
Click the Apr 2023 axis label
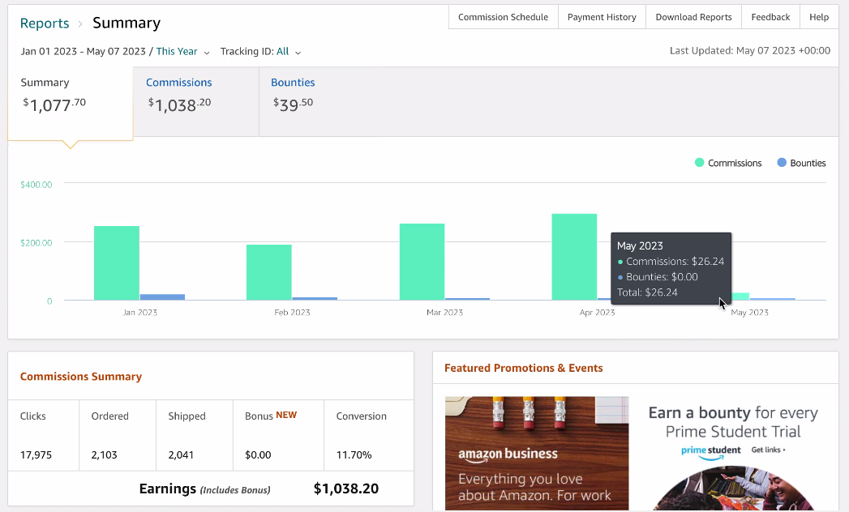598,312
